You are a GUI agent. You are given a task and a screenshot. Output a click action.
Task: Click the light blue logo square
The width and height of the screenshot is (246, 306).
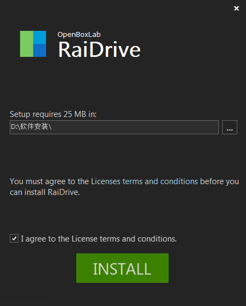pyautogui.click(x=40, y=37)
